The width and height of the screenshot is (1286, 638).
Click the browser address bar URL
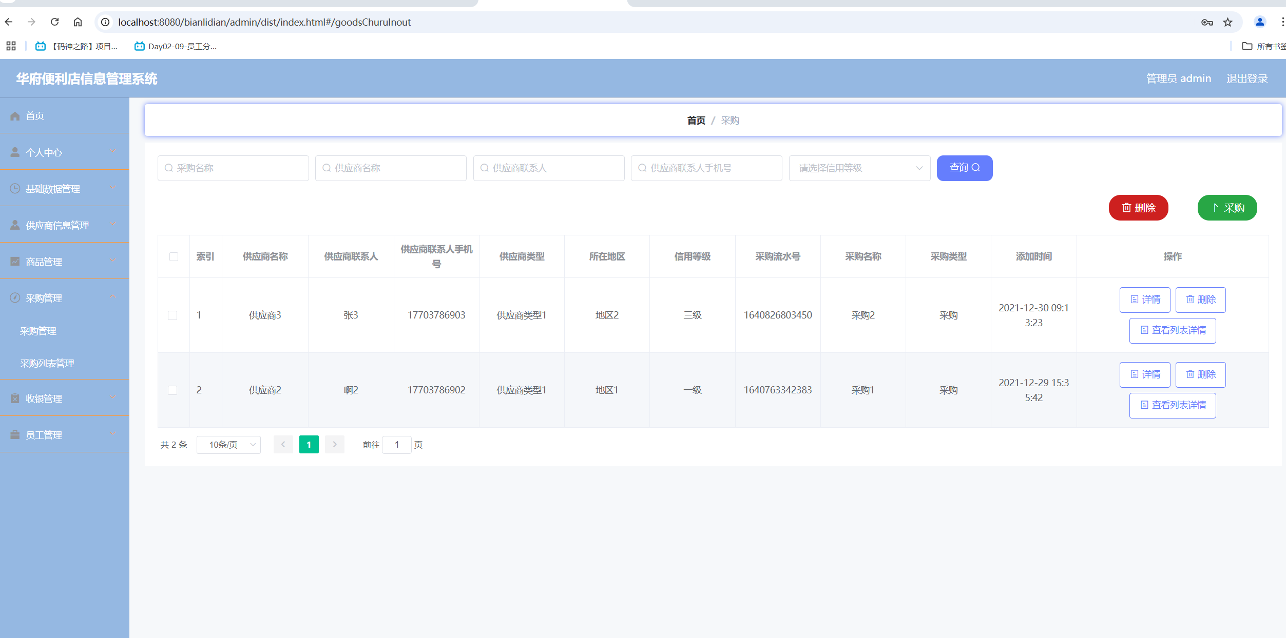coord(264,22)
